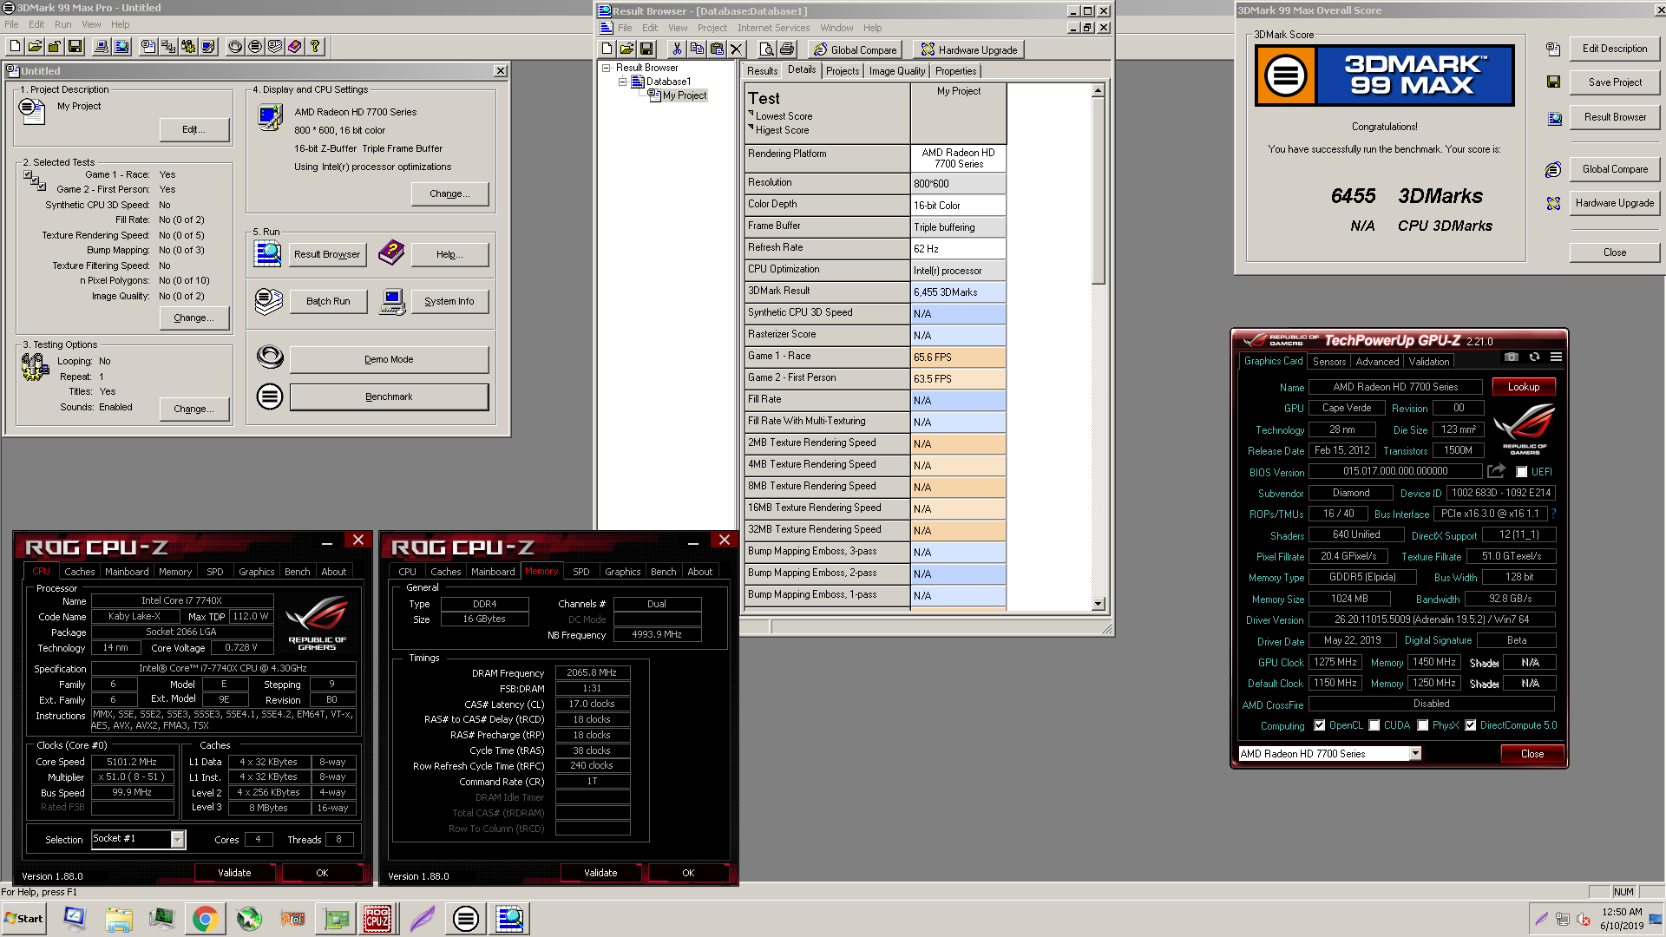Collapse the Database1 tree node
Viewport: 1666px width, 937px height.
tap(622, 82)
